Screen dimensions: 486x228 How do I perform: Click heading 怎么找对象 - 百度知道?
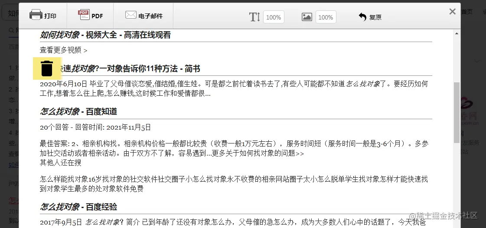point(78,111)
